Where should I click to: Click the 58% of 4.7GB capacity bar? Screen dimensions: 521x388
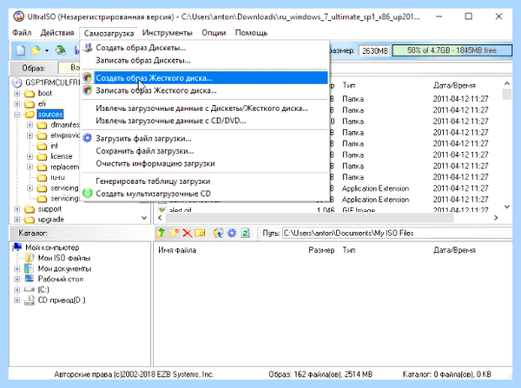click(x=452, y=50)
